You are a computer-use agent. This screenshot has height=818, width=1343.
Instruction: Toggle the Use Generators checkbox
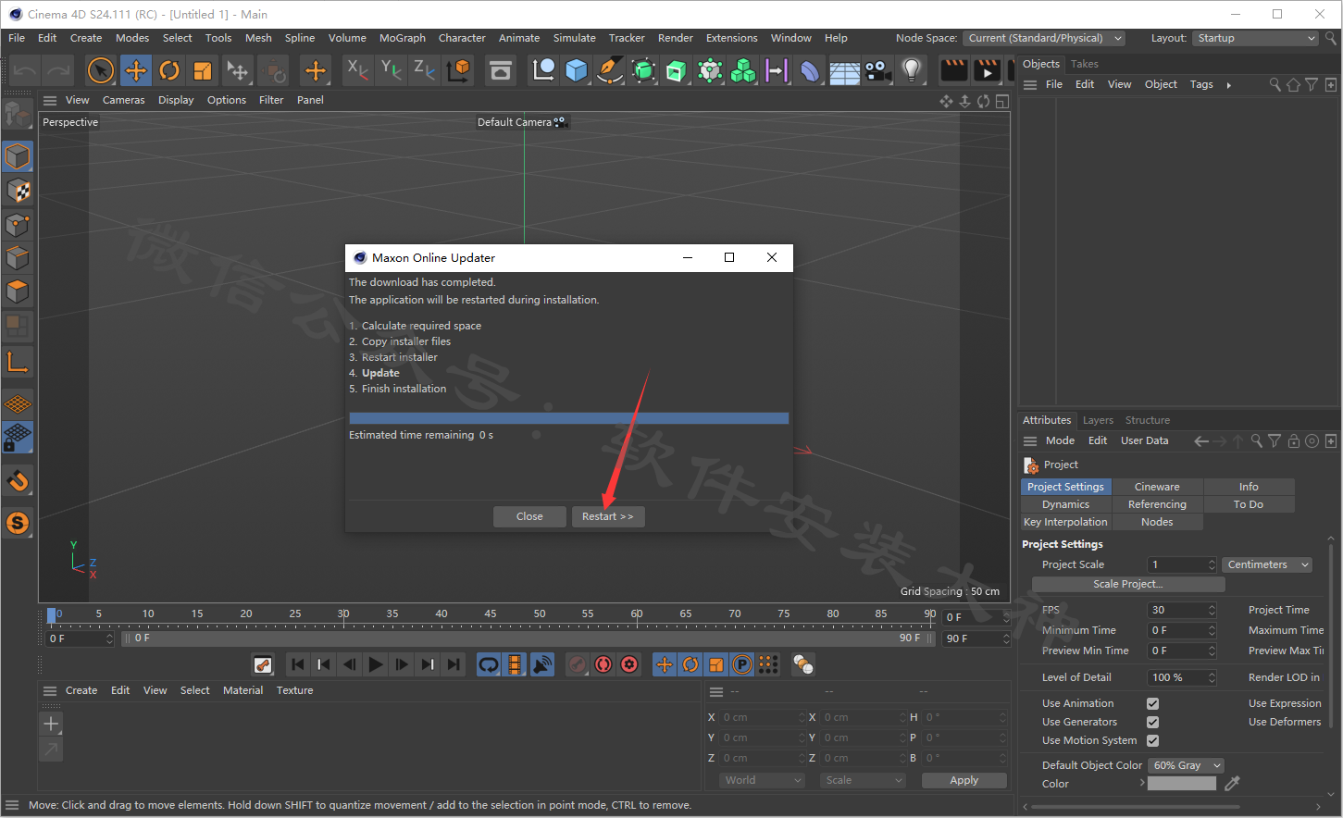pyautogui.click(x=1152, y=722)
